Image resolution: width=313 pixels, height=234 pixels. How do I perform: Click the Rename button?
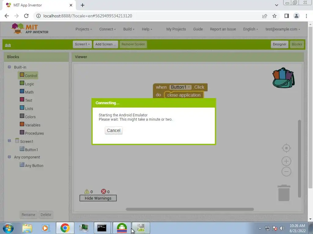click(28, 215)
